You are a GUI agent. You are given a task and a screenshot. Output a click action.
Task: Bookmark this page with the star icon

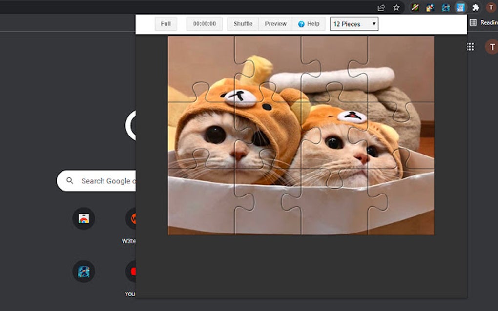tap(396, 7)
